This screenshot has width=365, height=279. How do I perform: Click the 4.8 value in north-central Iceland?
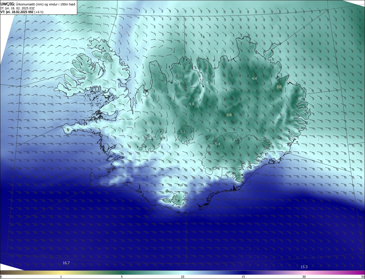point(192,104)
